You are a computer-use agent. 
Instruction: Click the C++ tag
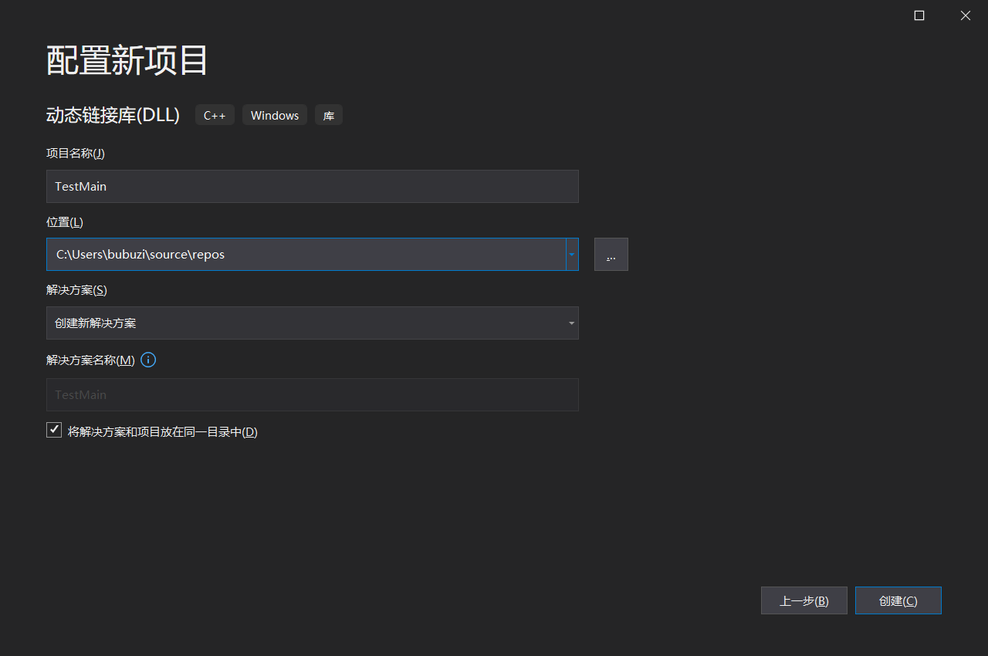215,116
